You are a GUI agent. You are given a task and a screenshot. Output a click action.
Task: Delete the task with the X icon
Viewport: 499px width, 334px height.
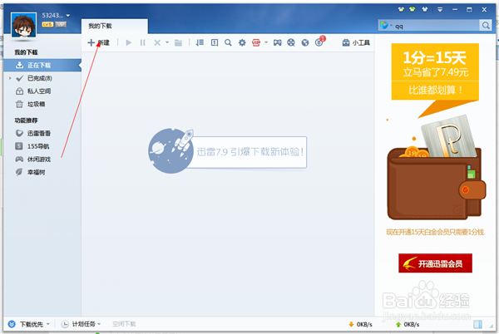[157, 42]
